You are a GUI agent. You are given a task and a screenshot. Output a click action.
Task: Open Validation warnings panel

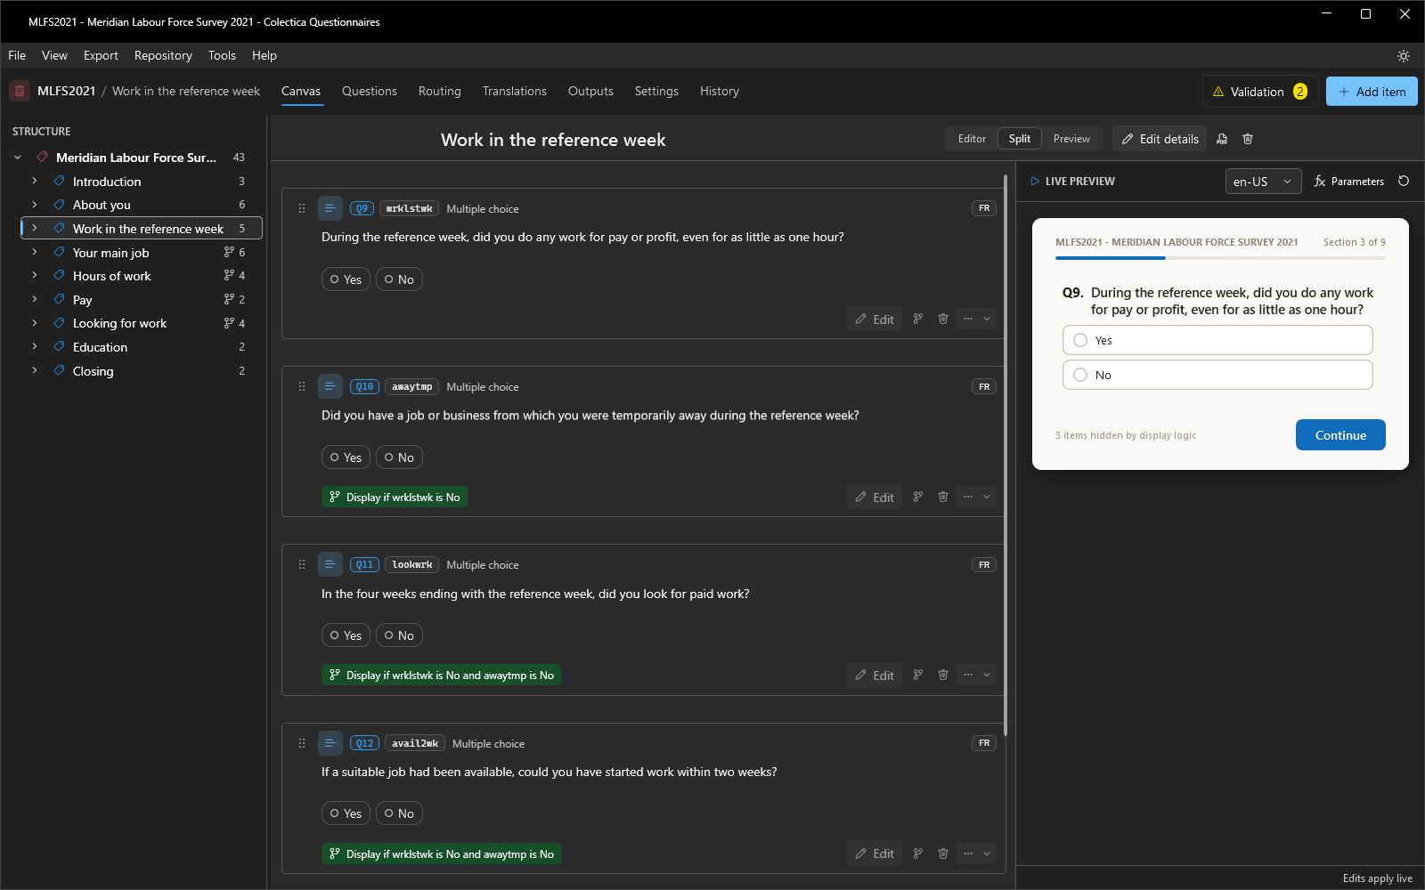click(x=1260, y=91)
